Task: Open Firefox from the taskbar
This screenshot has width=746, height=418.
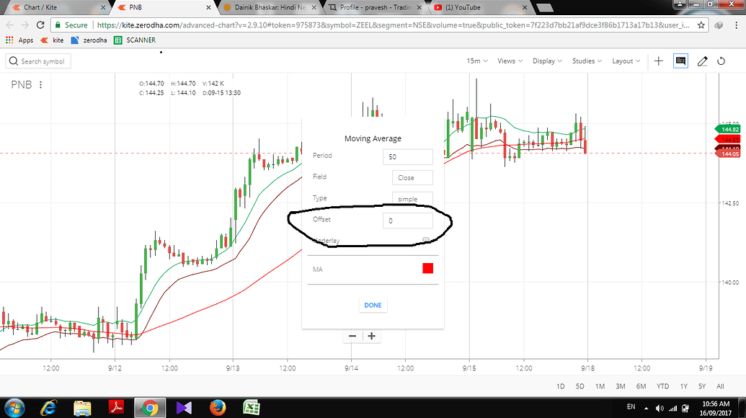Action: point(217,407)
